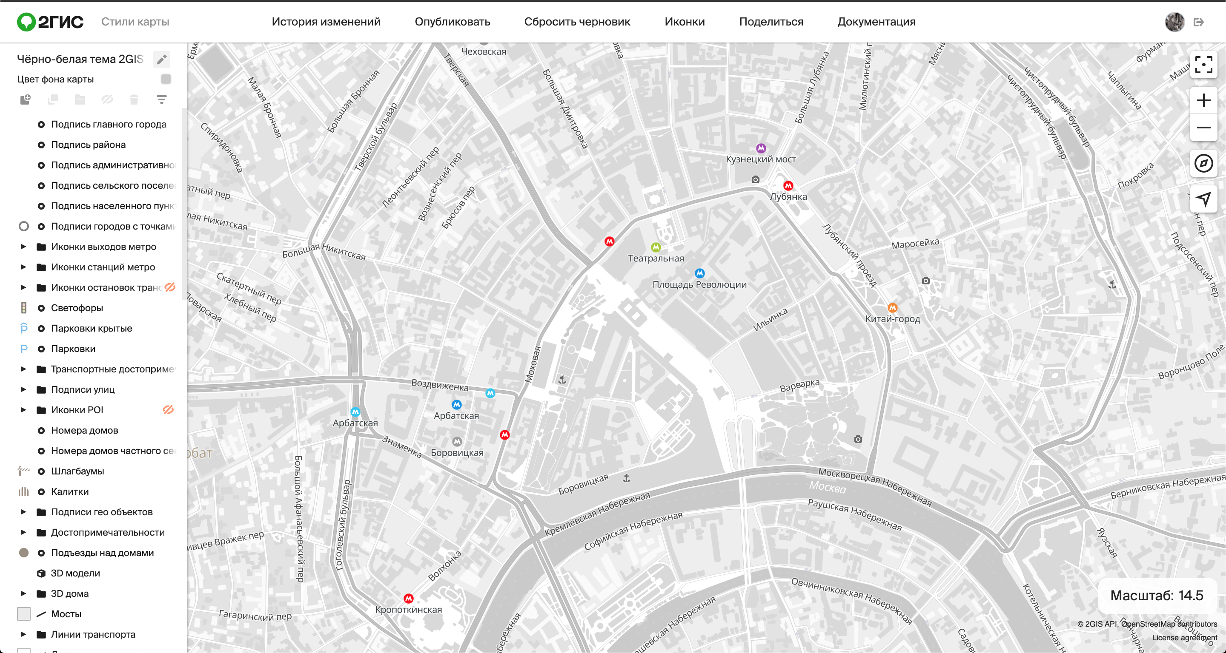
Task: Unhide the Иконки остановок транспорта group
Action: pyautogui.click(x=170, y=287)
